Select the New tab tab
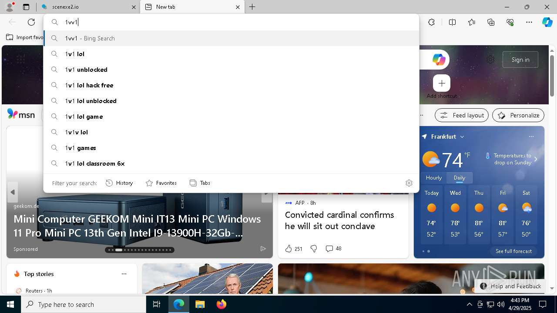 coord(191,7)
